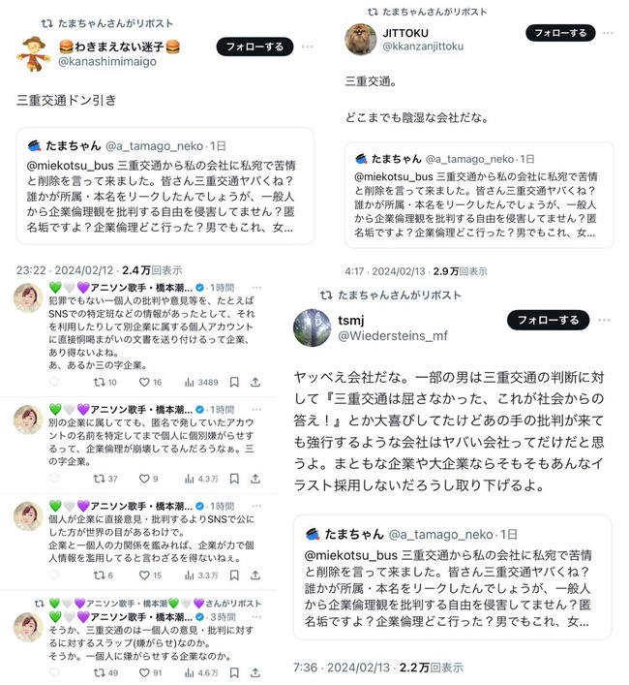629x685 pixels.
Task: Open more options for わきまえない迷子 post
Action: click(x=307, y=47)
